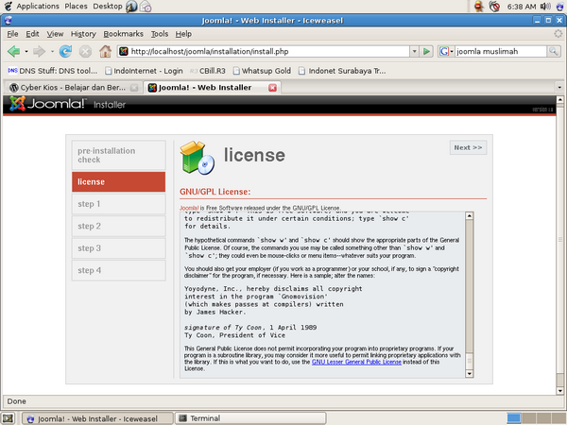This screenshot has width=567, height=425.
Task: Click the green box license icon
Action: (x=198, y=158)
